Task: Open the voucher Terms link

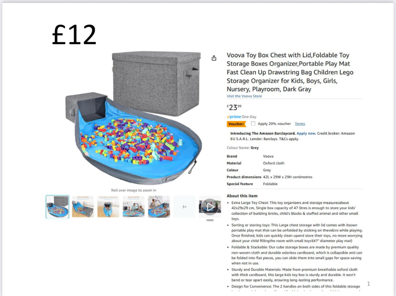Action: [300, 124]
